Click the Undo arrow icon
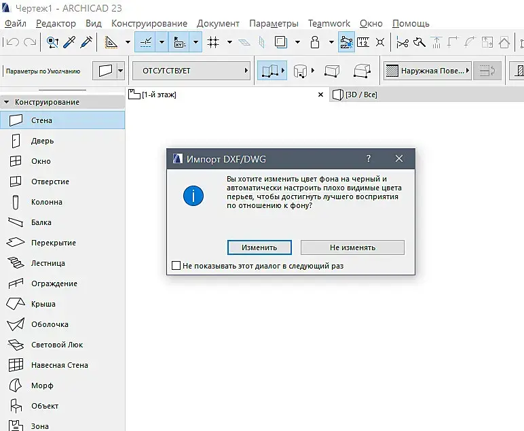524x431 pixels. (x=13, y=42)
